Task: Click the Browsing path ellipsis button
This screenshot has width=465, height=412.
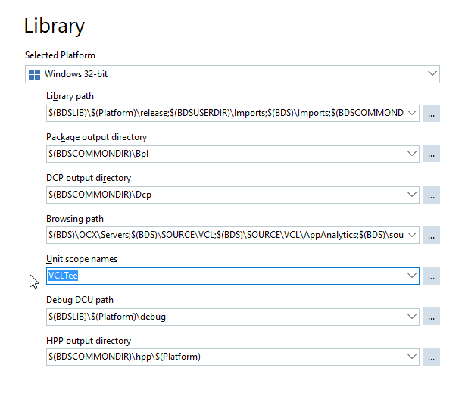Action: [431, 236]
